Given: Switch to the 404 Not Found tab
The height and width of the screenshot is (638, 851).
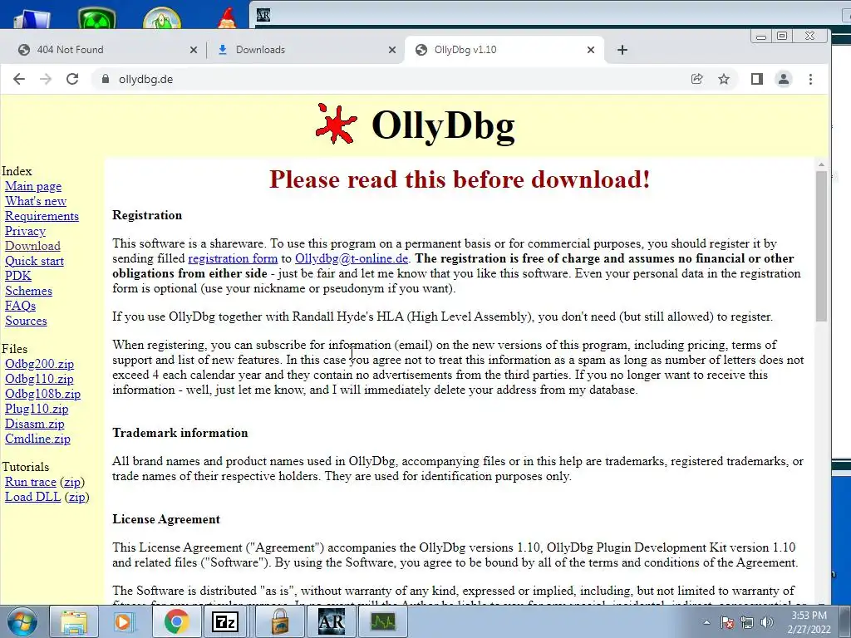Looking at the screenshot, I should coord(103,50).
